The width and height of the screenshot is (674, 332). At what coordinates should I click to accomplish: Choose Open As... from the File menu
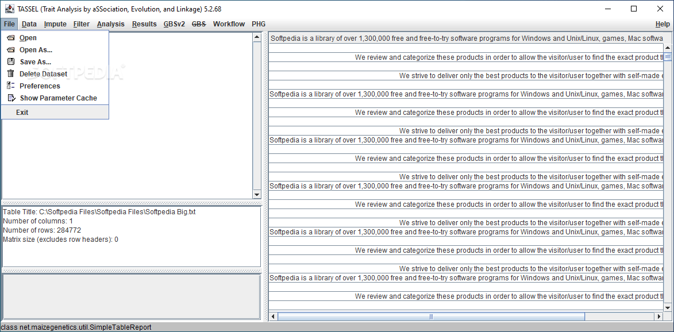pyautogui.click(x=55, y=50)
